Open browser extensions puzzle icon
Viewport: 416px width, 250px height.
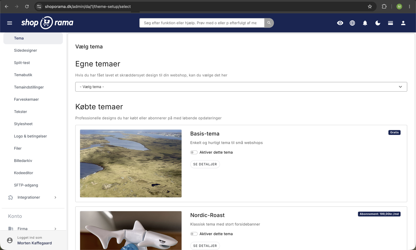384,6
